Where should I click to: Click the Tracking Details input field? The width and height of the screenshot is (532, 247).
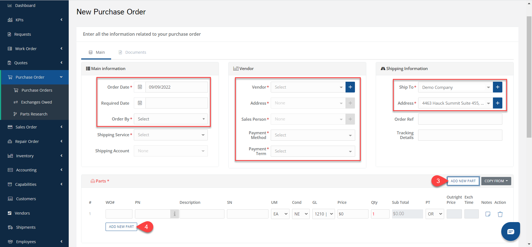click(x=460, y=135)
